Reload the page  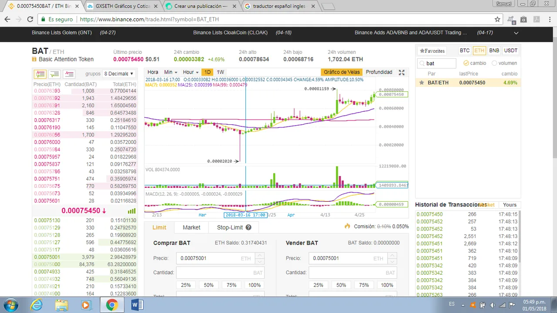(30, 20)
